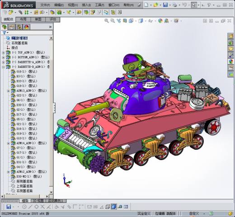Open the DisplayManager color ball tab icon
235x217 pixels.
click(x=27, y=27)
